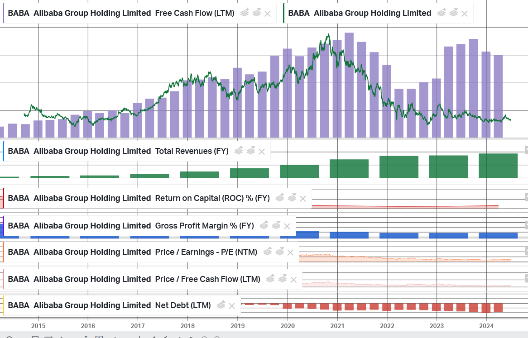Select the Gross Profit Margin % (FY) legend label
The image size is (528, 338).
pos(131,226)
